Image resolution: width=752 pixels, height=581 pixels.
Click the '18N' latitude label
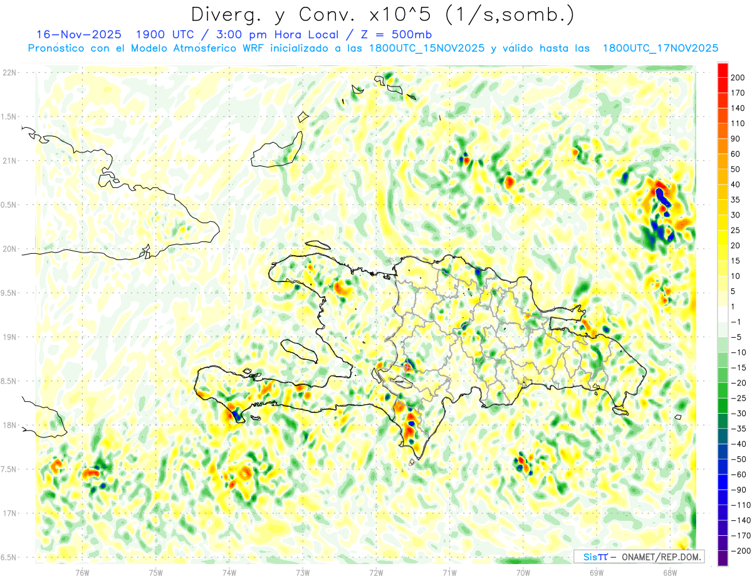9,426
